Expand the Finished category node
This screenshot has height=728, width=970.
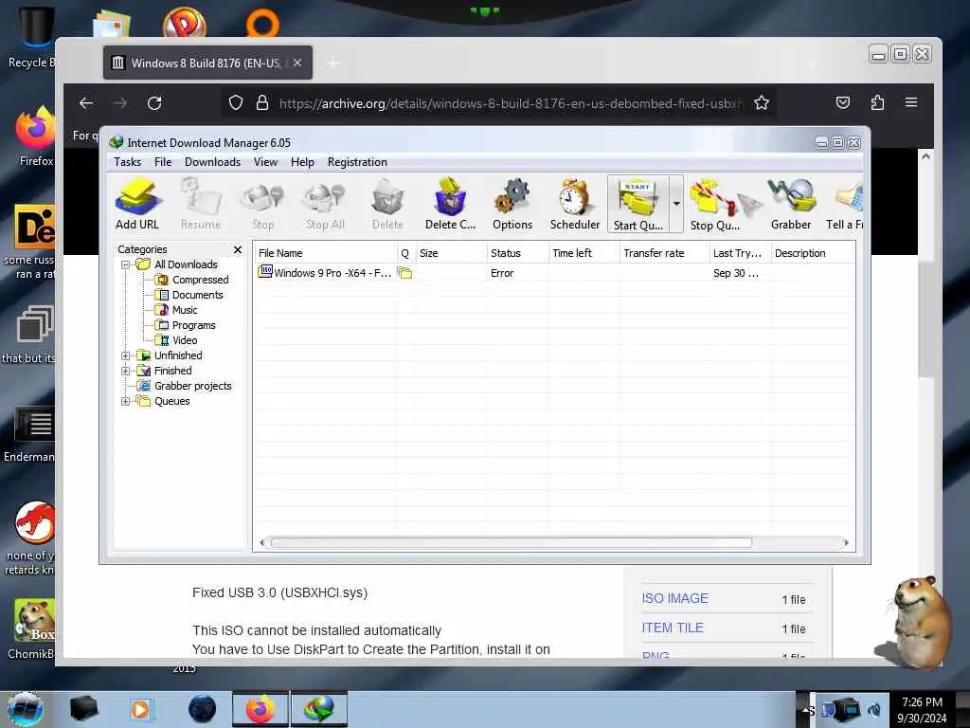click(x=126, y=371)
